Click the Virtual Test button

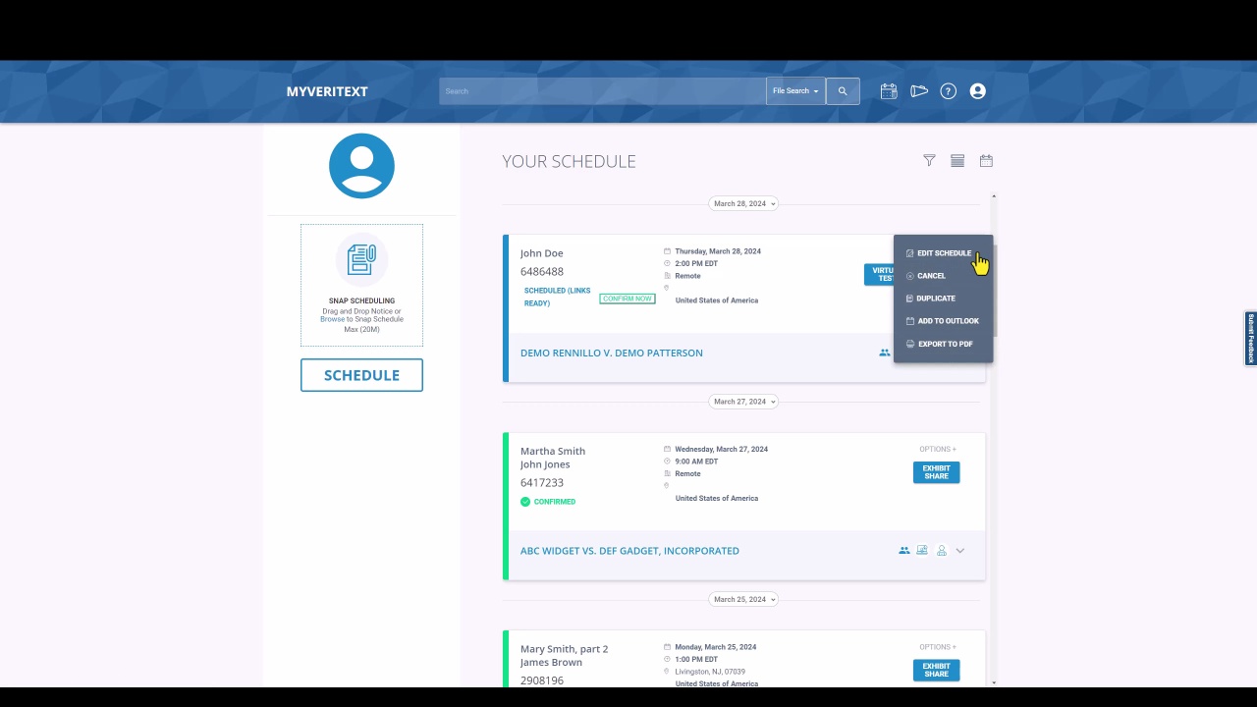879,274
